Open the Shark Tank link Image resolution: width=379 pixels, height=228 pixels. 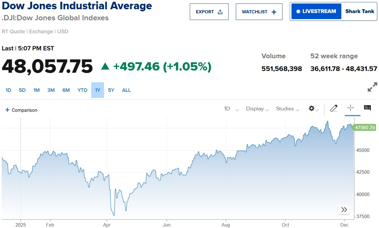tap(360, 12)
